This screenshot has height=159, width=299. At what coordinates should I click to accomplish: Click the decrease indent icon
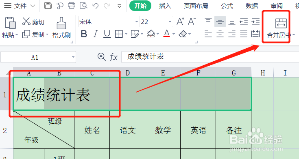pyautogui.click(x=244, y=21)
